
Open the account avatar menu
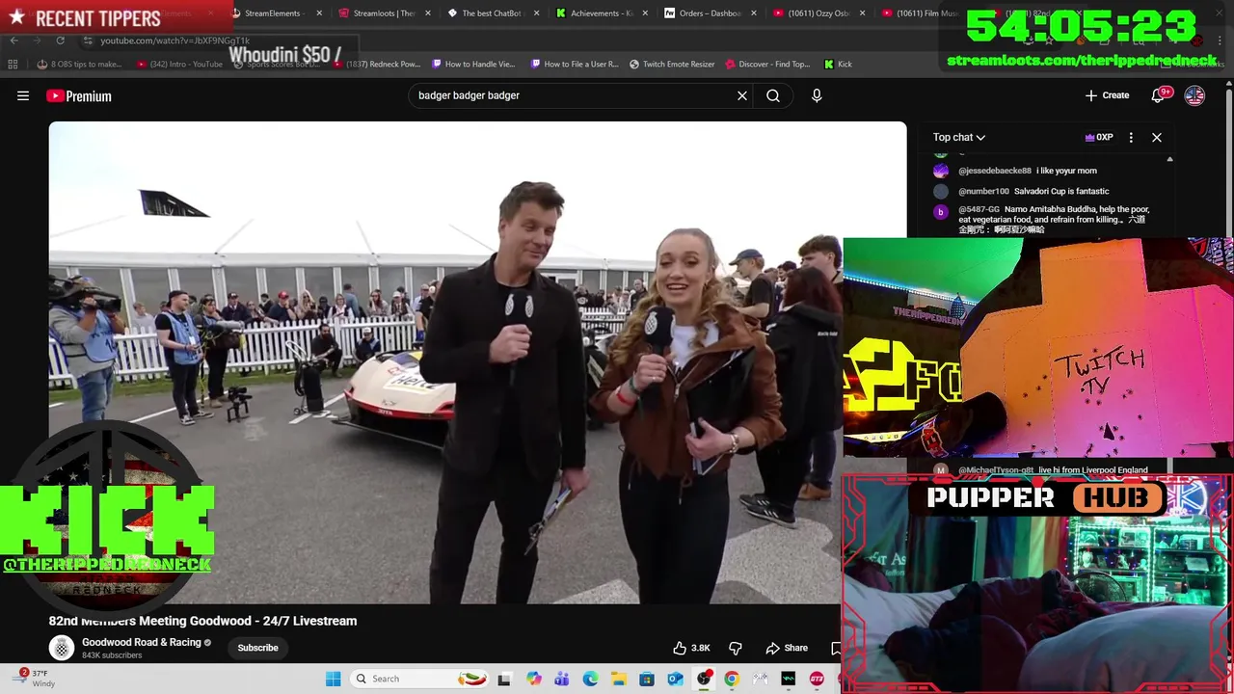(1194, 95)
